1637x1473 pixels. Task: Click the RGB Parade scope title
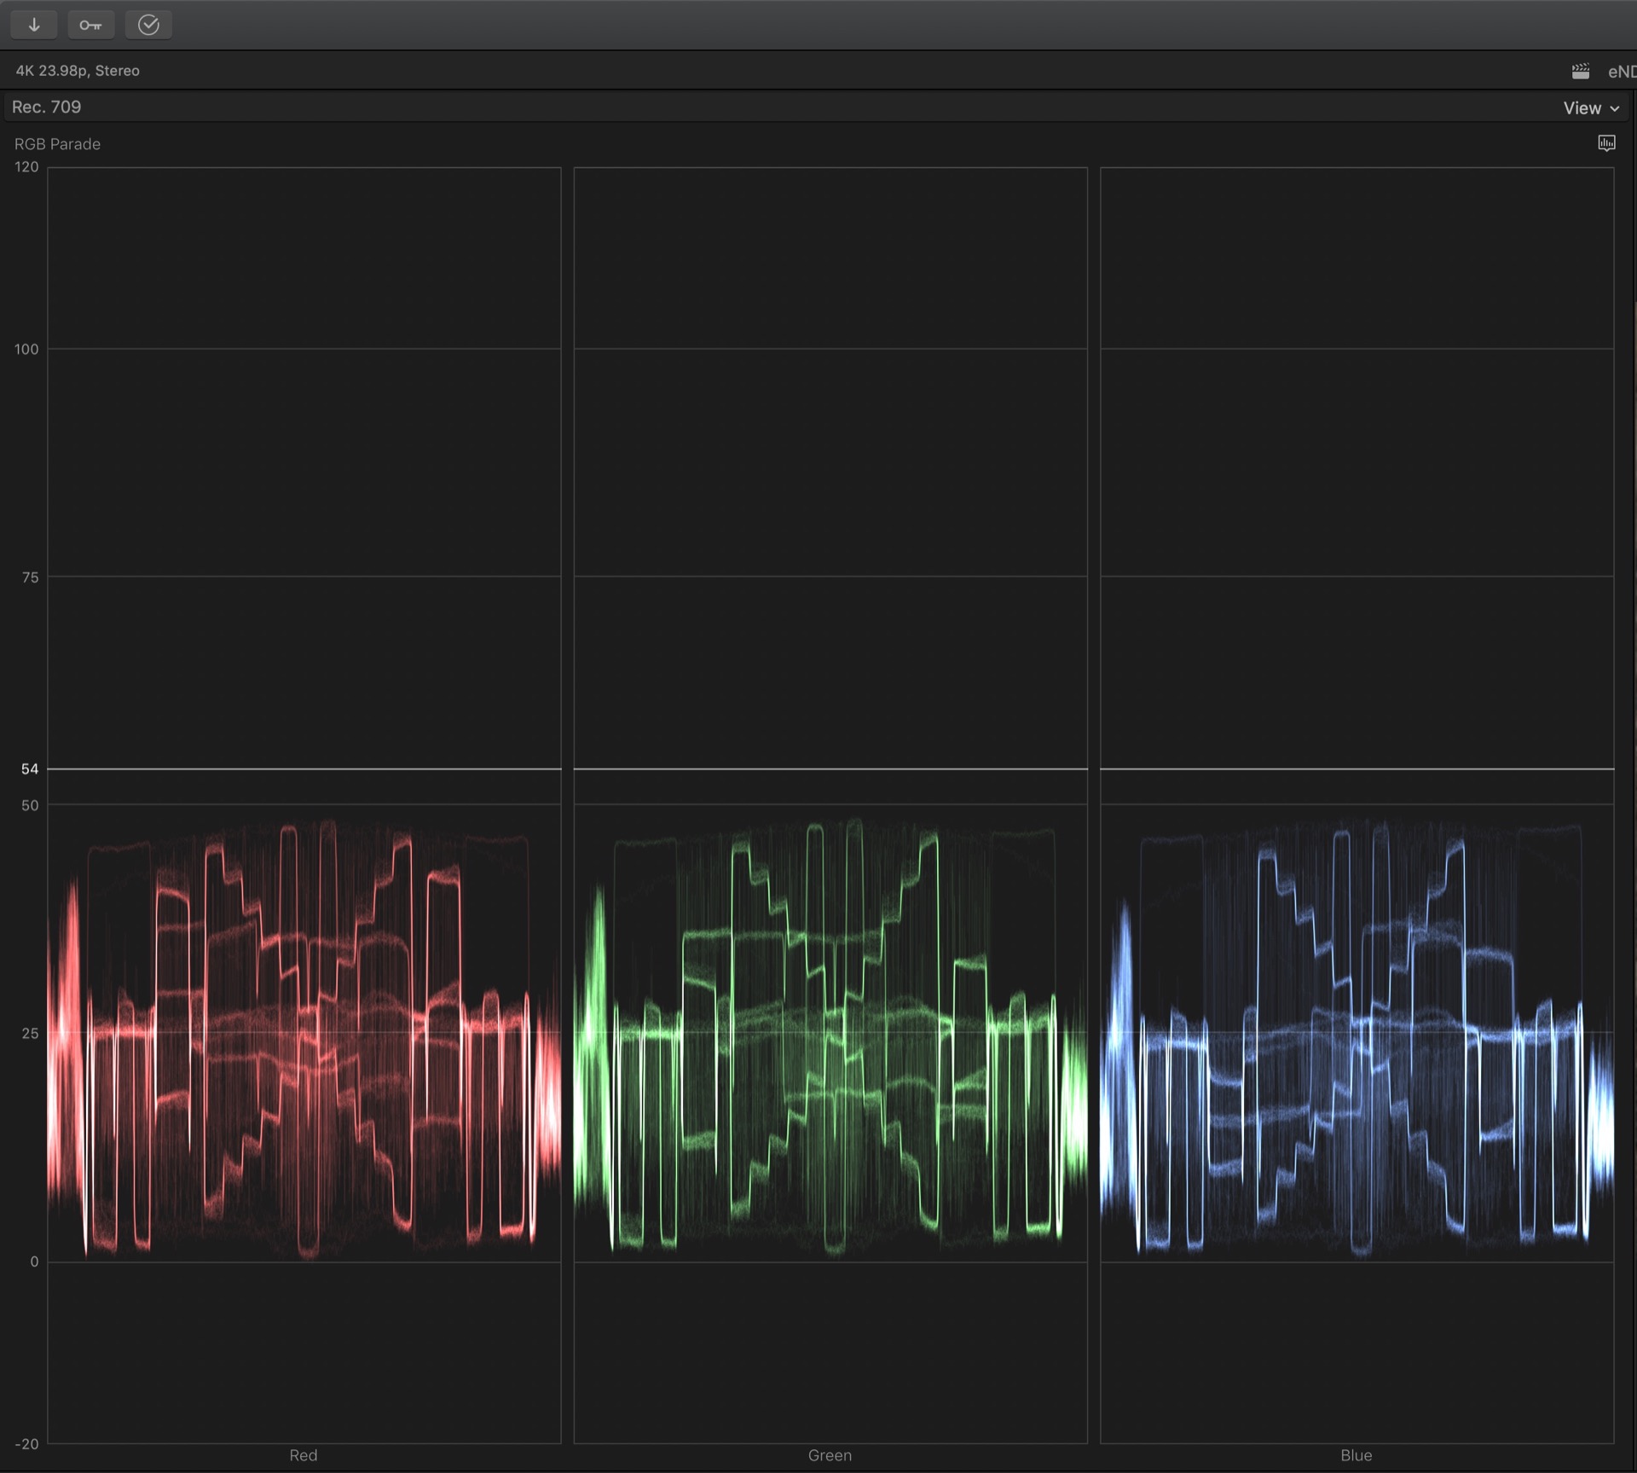point(57,144)
